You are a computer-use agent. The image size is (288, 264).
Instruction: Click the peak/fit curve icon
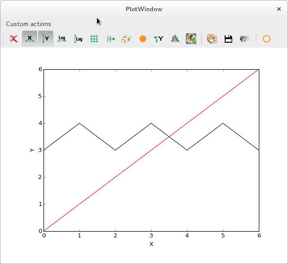pos(175,39)
